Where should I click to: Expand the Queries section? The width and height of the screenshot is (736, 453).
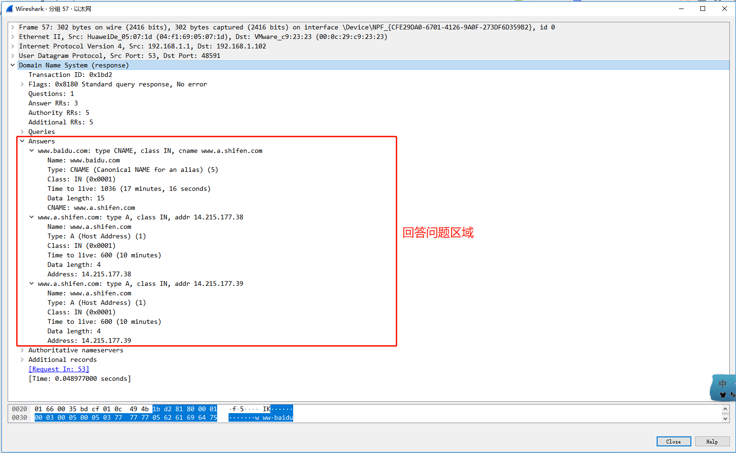[22, 132]
